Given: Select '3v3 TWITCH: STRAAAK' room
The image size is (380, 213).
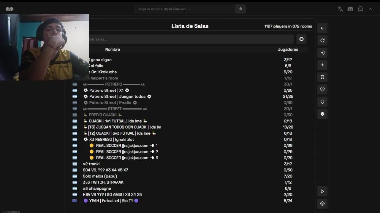Looking at the screenshot, I should (x=190, y=182).
